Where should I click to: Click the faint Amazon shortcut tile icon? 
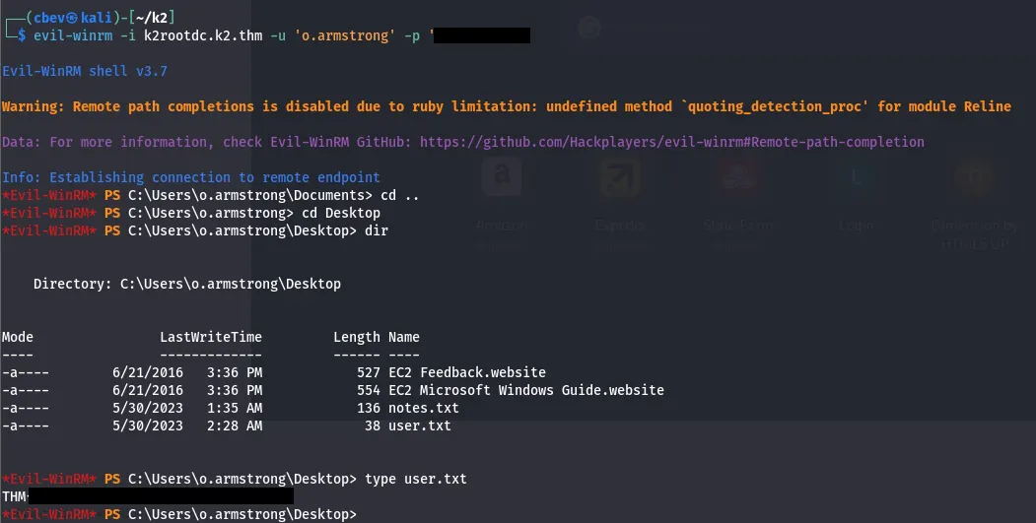(x=501, y=178)
